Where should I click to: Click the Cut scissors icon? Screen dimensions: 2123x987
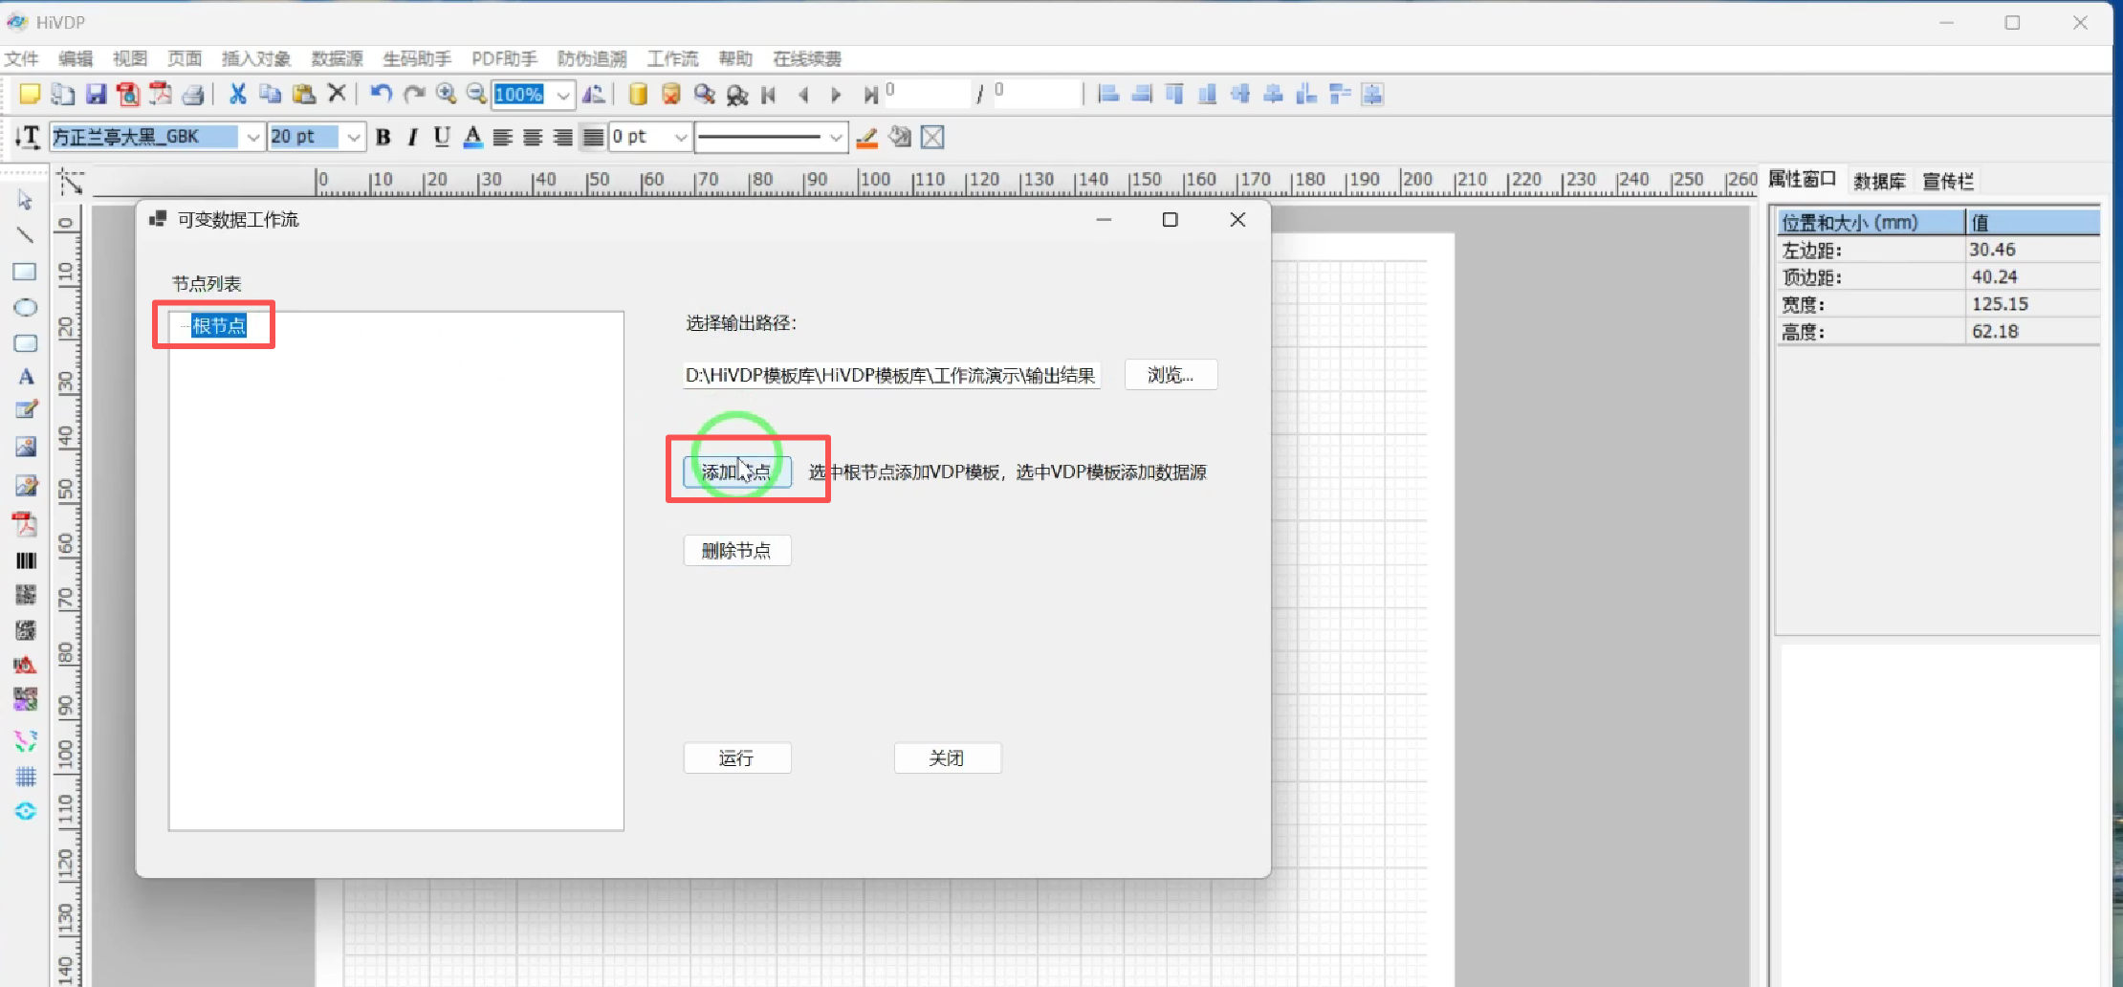click(x=238, y=94)
